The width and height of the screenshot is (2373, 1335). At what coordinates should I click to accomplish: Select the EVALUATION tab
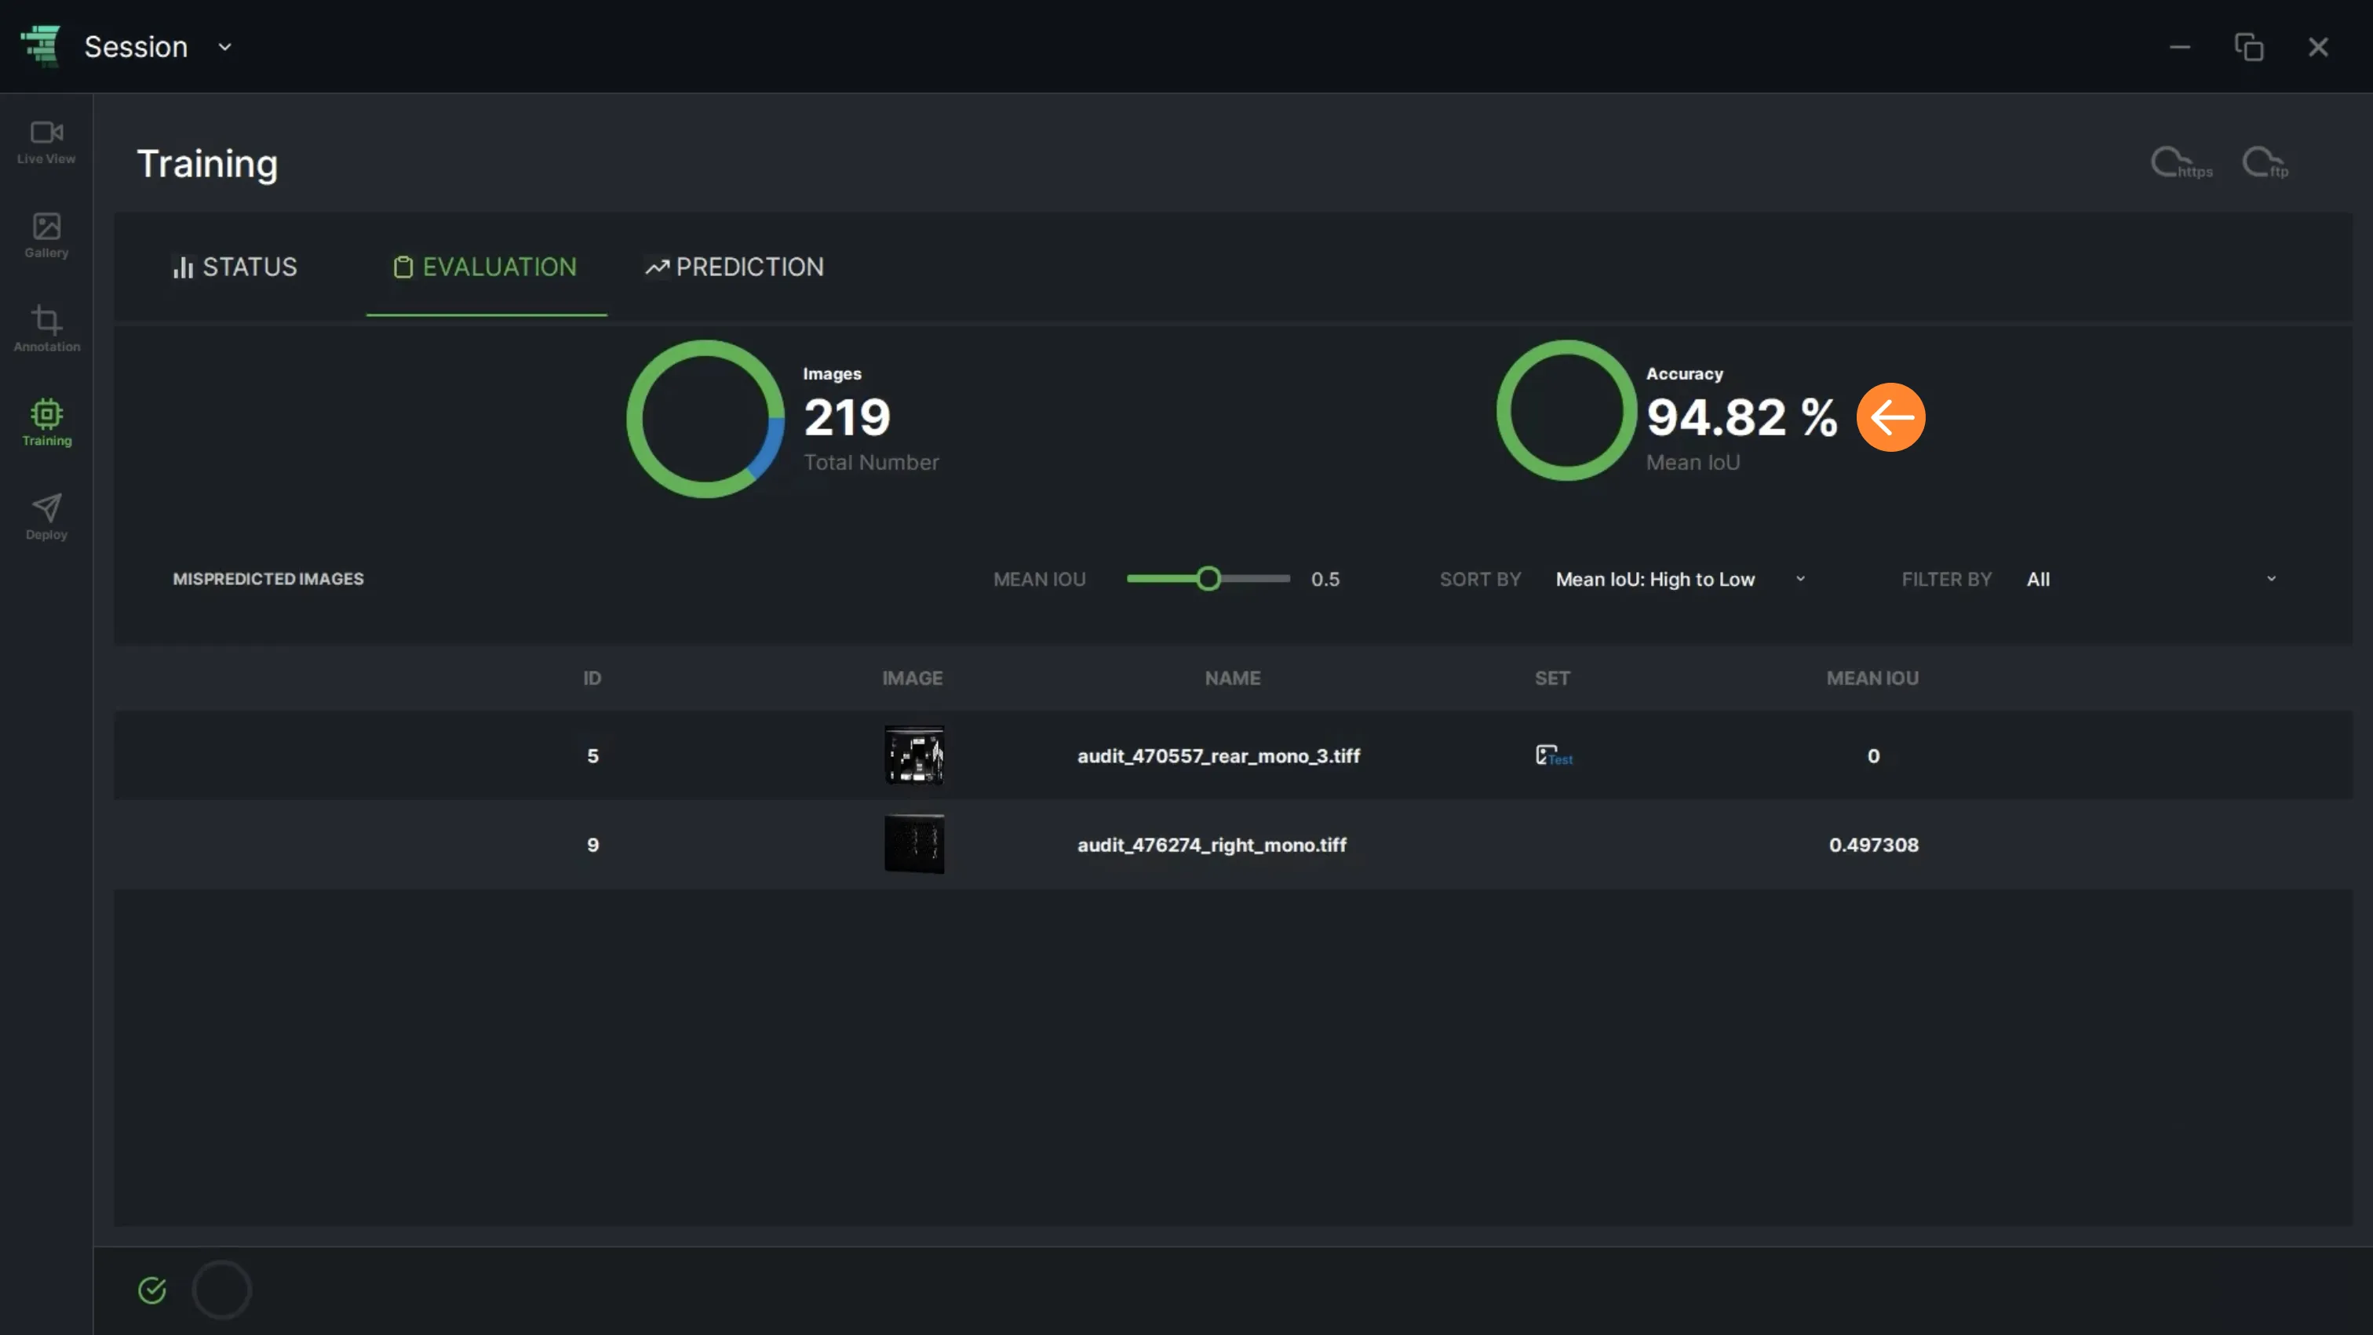pyautogui.click(x=486, y=267)
